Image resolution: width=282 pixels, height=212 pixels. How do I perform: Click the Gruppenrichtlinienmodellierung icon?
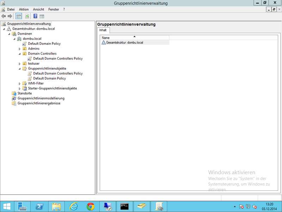point(14,98)
